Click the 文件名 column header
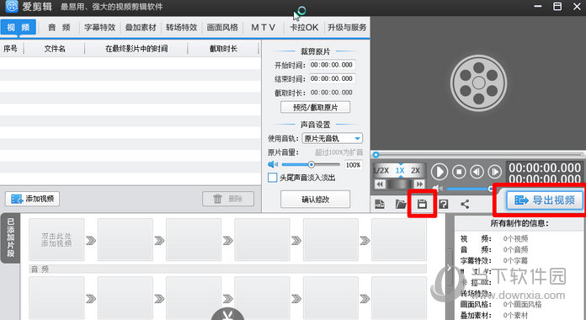 pyautogui.click(x=55, y=49)
